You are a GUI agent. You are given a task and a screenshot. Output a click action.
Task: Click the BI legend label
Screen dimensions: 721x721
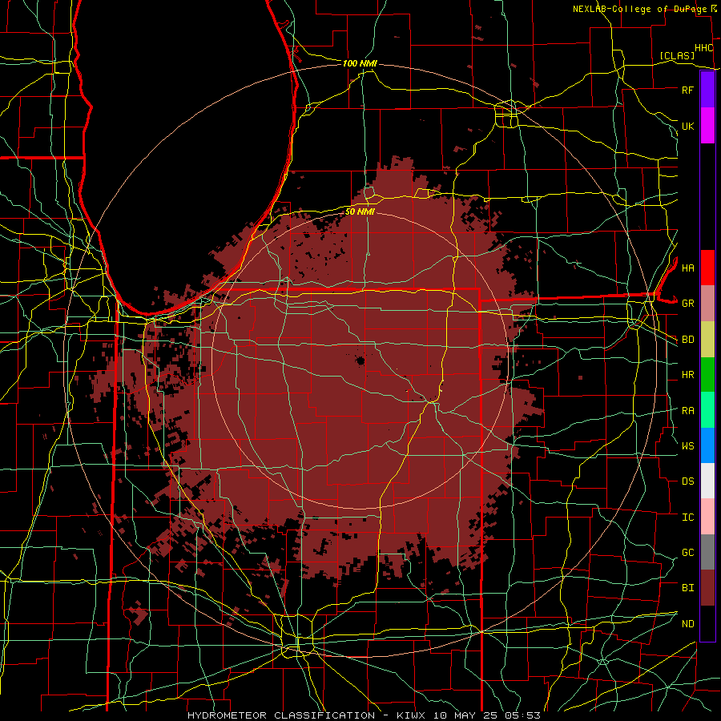point(687,588)
